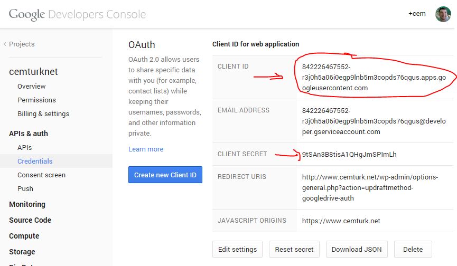The image size is (457, 266).
Task: Click the CLIENT ID row label
Action: (233, 66)
